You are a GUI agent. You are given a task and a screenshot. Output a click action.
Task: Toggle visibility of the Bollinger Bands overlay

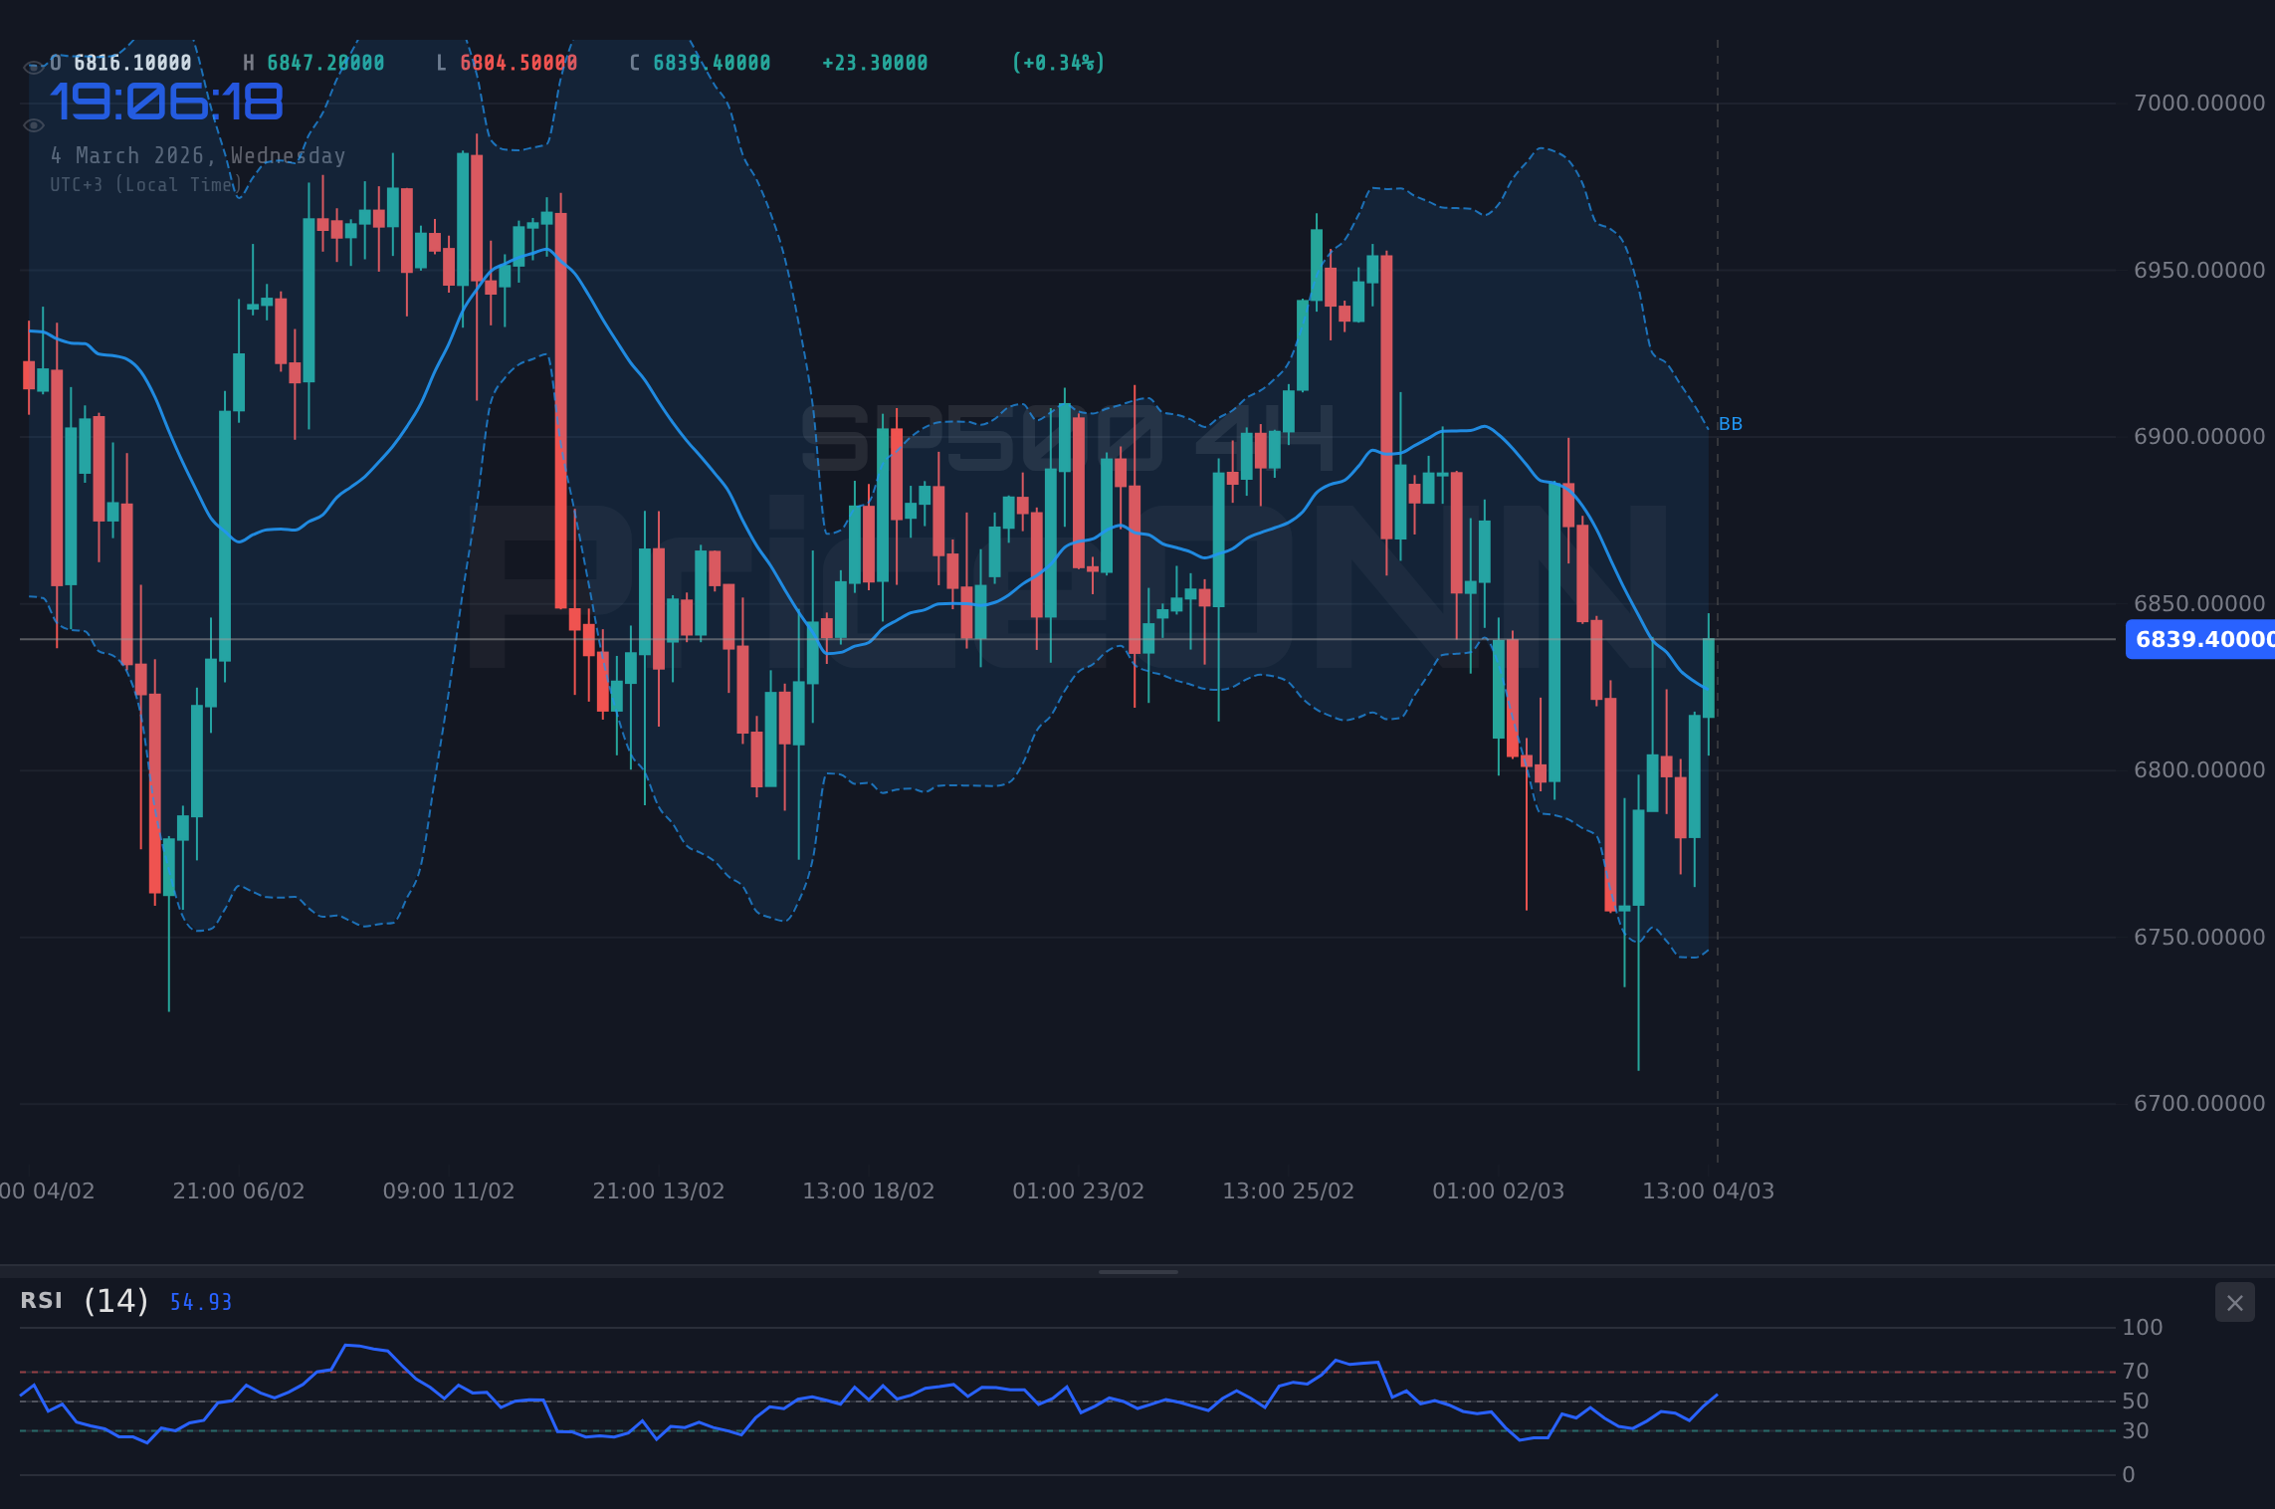click(33, 124)
